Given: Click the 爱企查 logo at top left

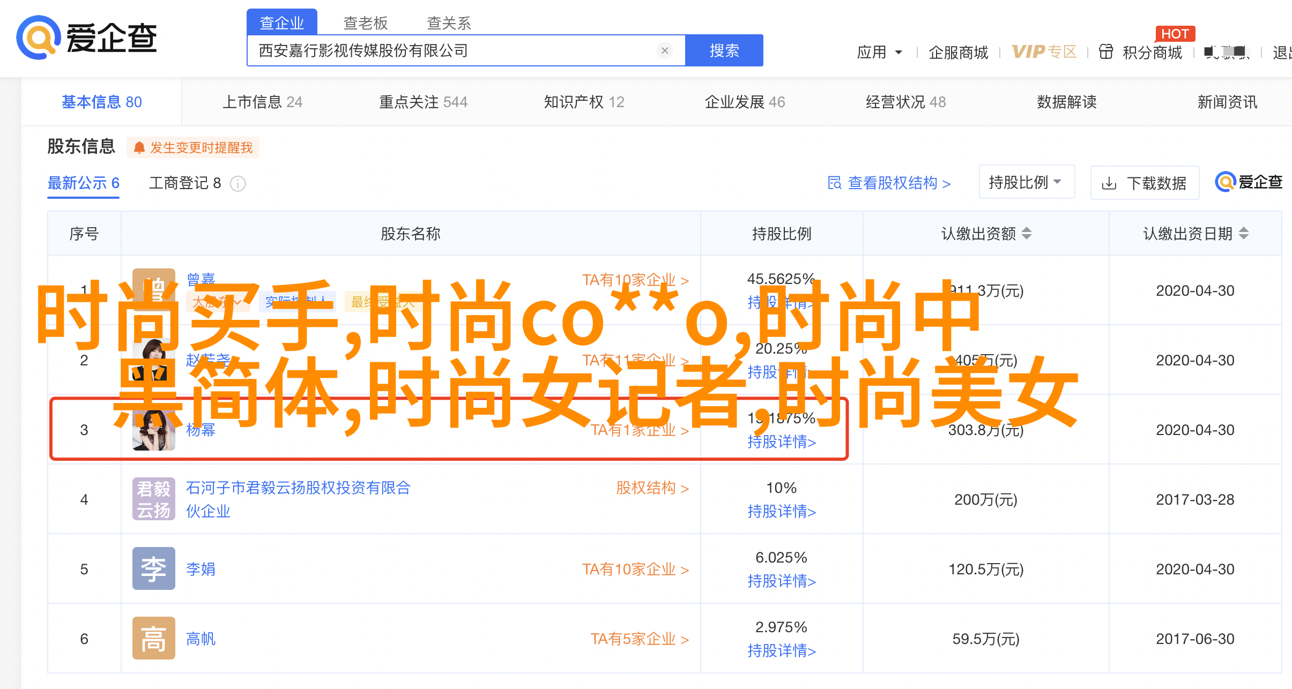Looking at the screenshot, I should pyautogui.click(x=86, y=38).
